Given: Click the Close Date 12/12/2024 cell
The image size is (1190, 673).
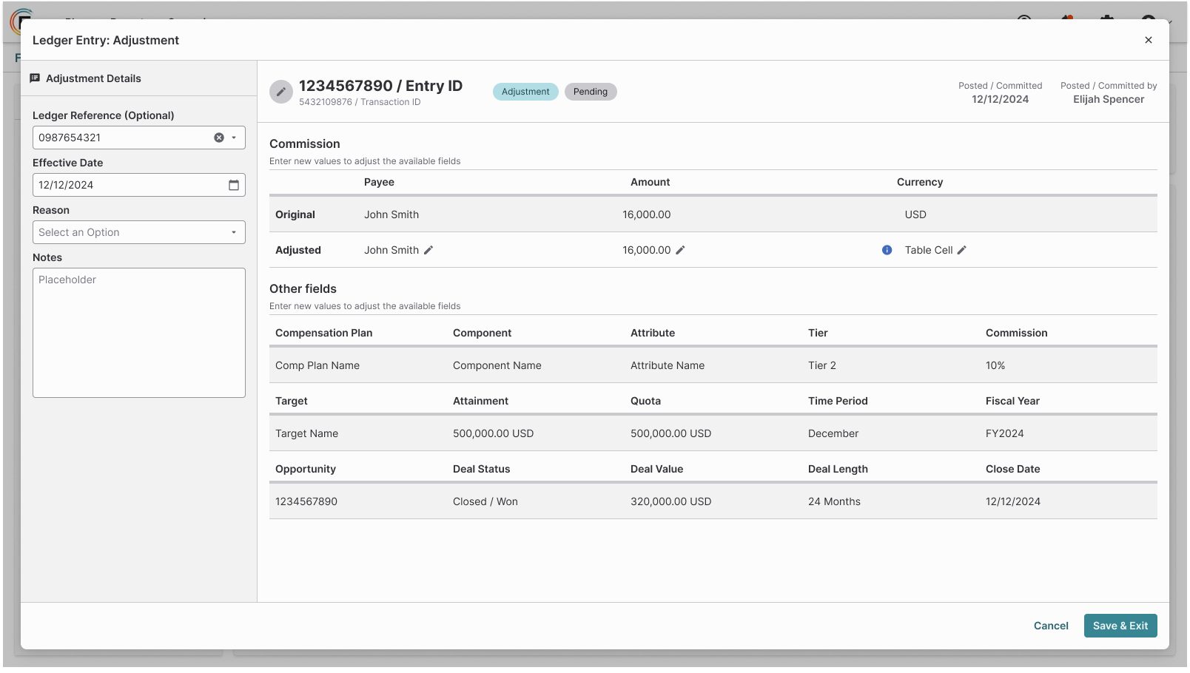Looking at the screenshot, I should pos(1013,501).
